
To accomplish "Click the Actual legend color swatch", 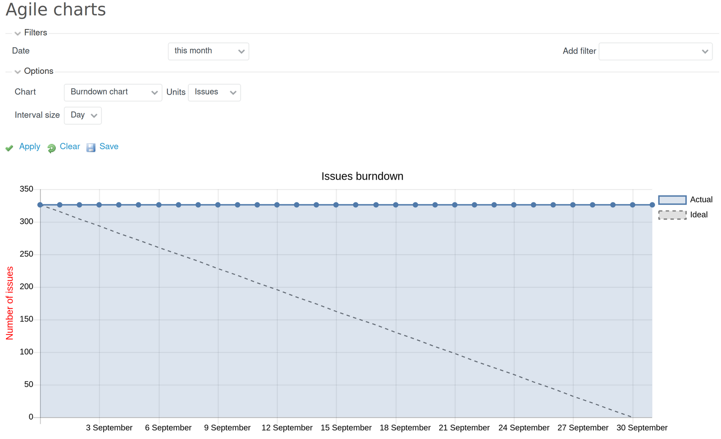I will pos(671,199).
